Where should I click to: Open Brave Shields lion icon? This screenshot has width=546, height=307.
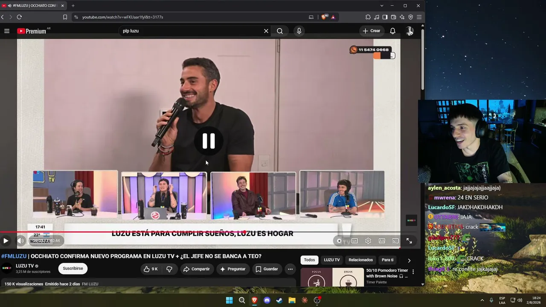324,17
